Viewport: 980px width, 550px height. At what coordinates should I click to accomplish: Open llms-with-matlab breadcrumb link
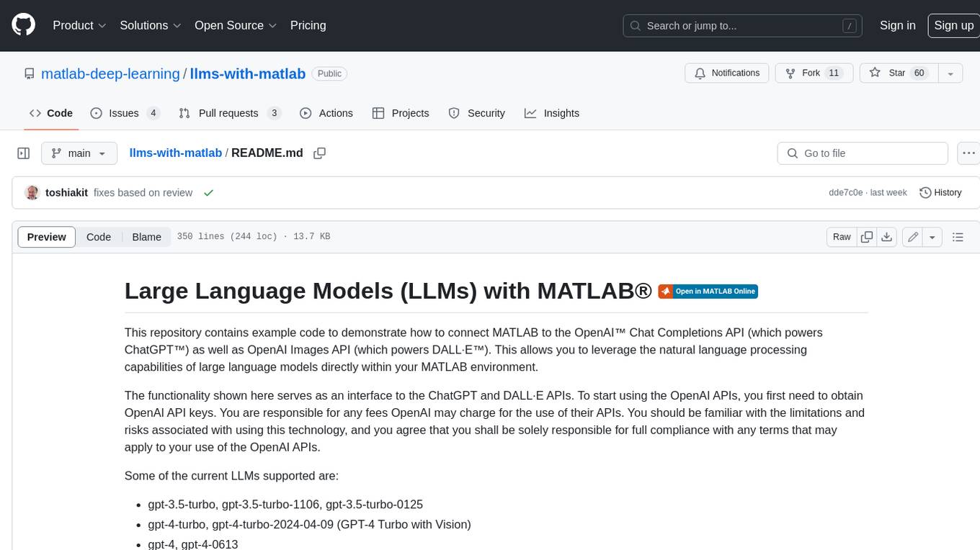tap(175, 153)
